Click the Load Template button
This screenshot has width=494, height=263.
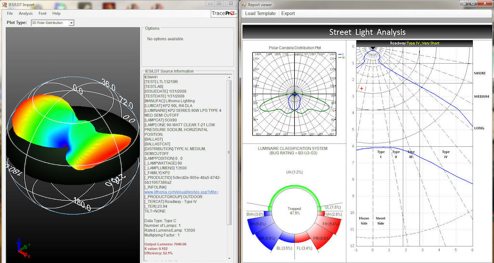pyautogui.click(x=260, y=14)
